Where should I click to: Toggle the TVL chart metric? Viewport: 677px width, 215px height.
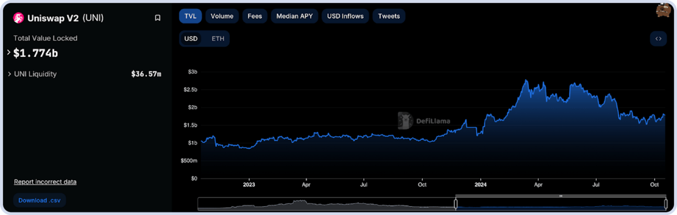tap(190, 16)
